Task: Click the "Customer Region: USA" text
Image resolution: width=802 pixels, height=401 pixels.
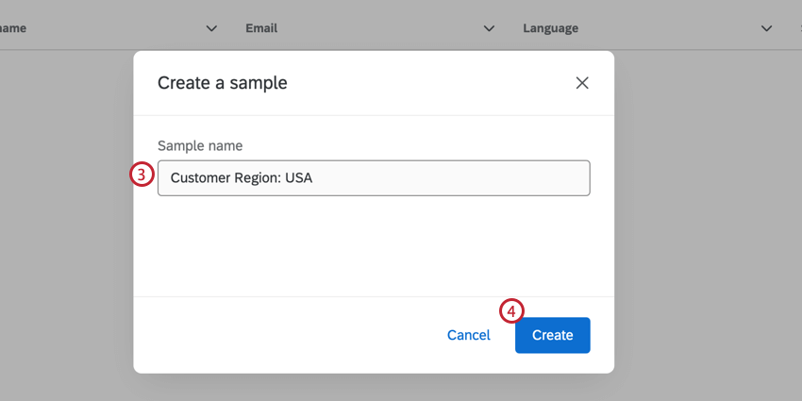Action: coord(241,177)
